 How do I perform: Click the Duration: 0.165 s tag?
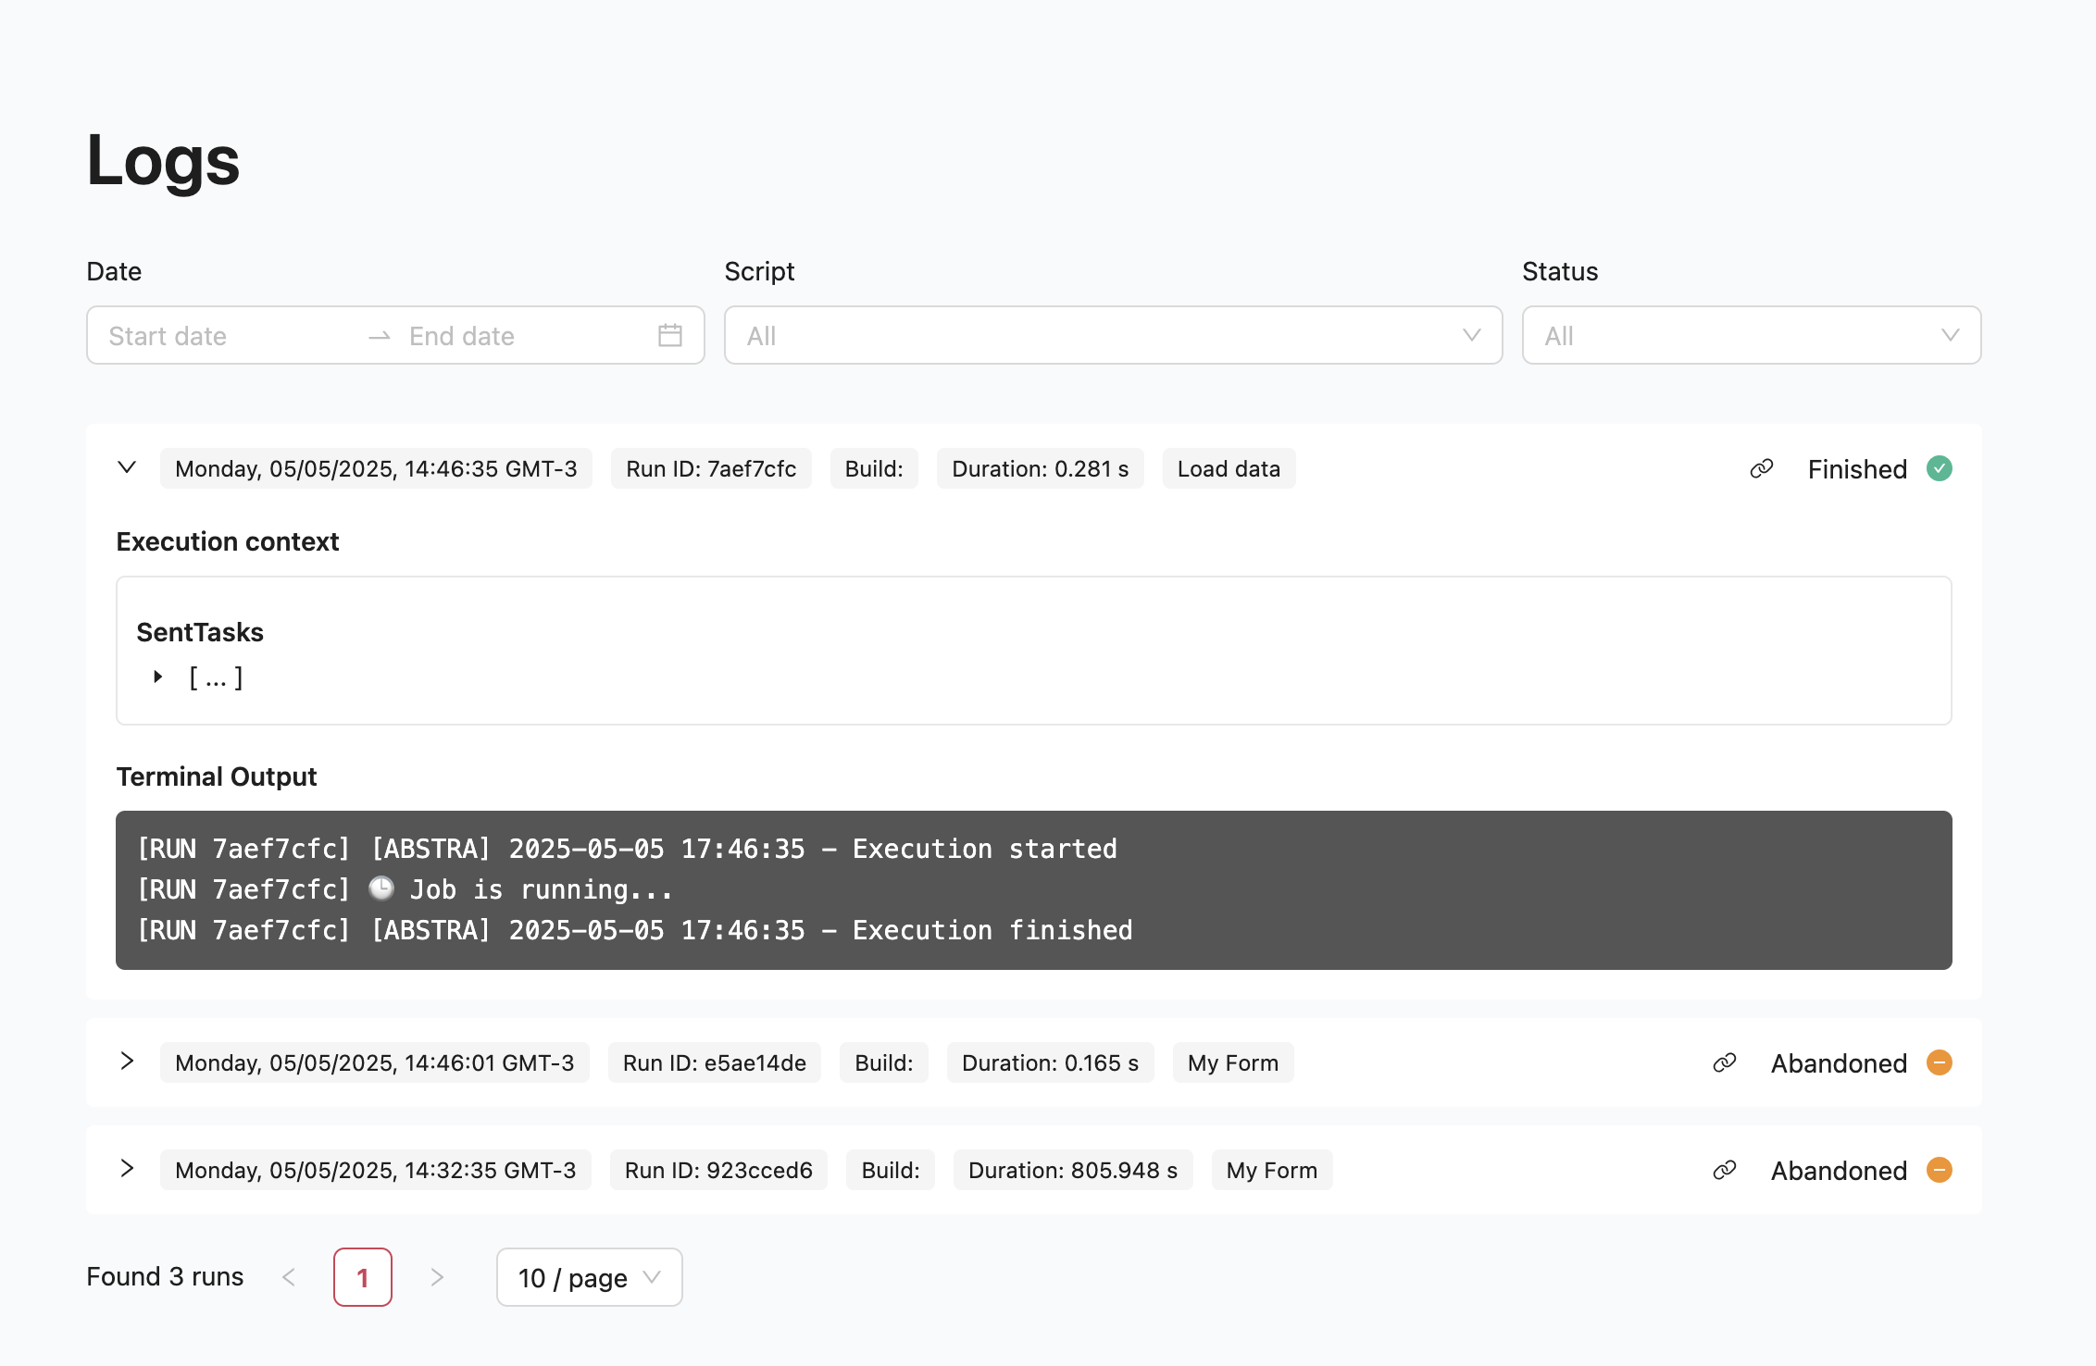pos(1051,1063)
